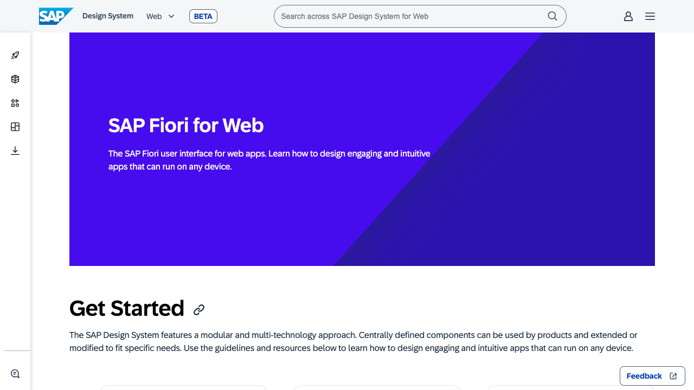Open the Feedback button
Screen dimensions: 694x390
click(644, 376)
